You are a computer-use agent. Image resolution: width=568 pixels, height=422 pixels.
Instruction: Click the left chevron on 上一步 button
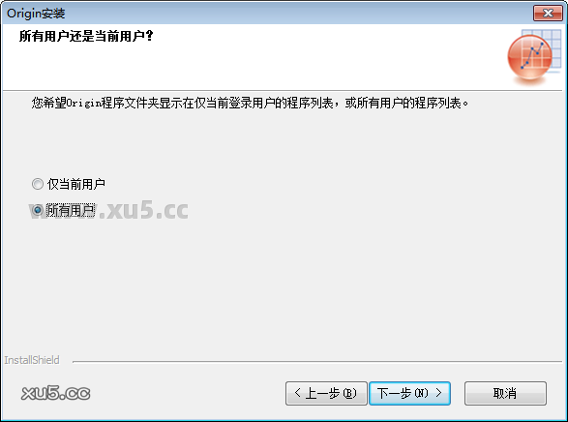297,393
